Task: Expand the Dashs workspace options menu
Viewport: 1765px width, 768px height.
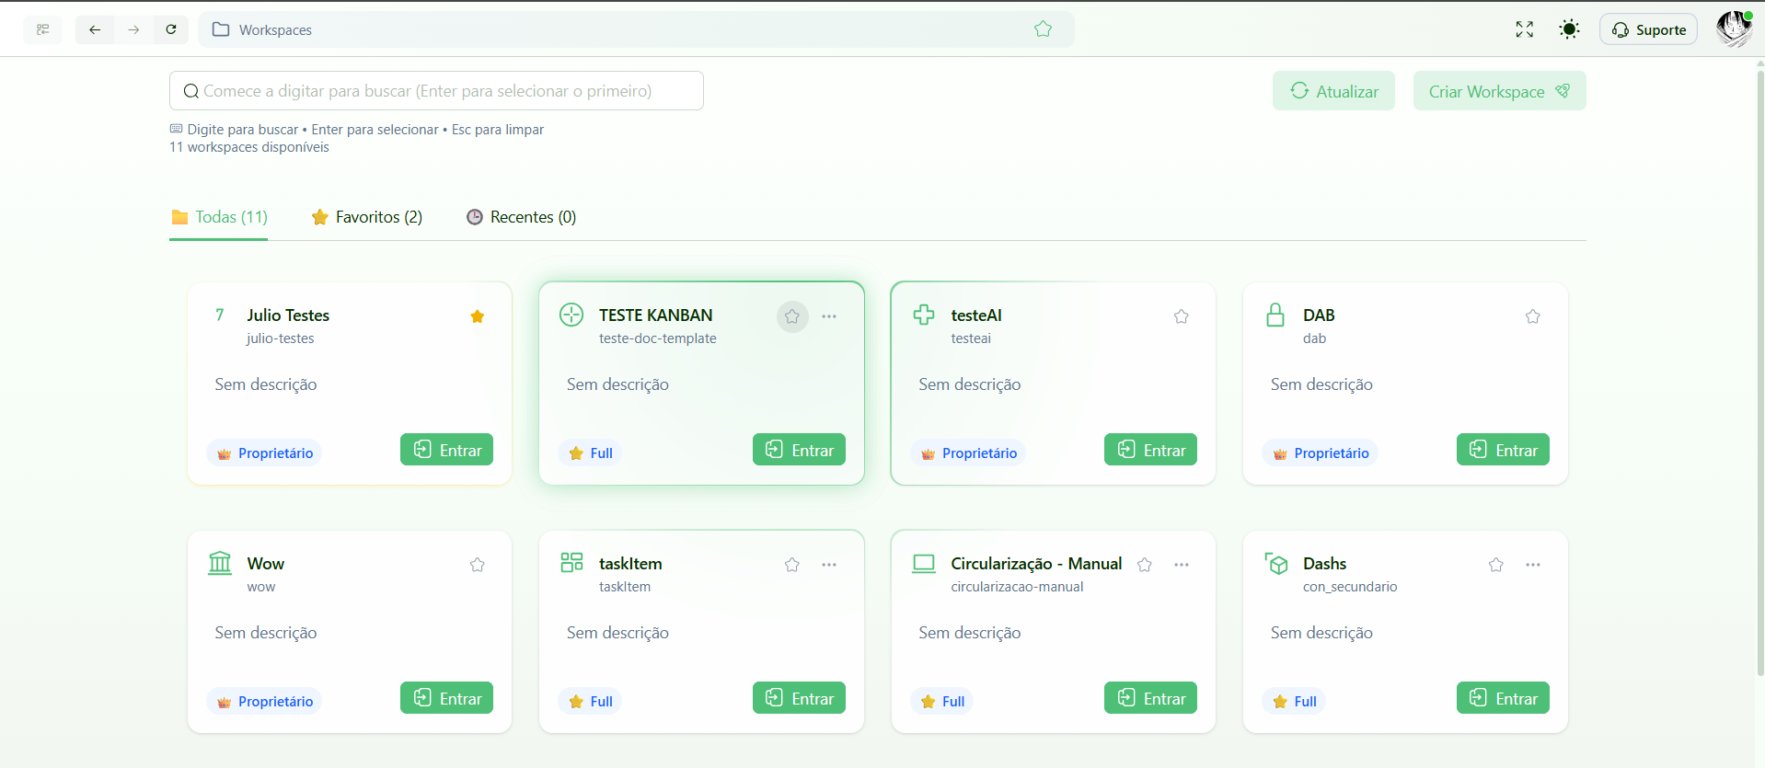Action: (x=1532, y=565)
